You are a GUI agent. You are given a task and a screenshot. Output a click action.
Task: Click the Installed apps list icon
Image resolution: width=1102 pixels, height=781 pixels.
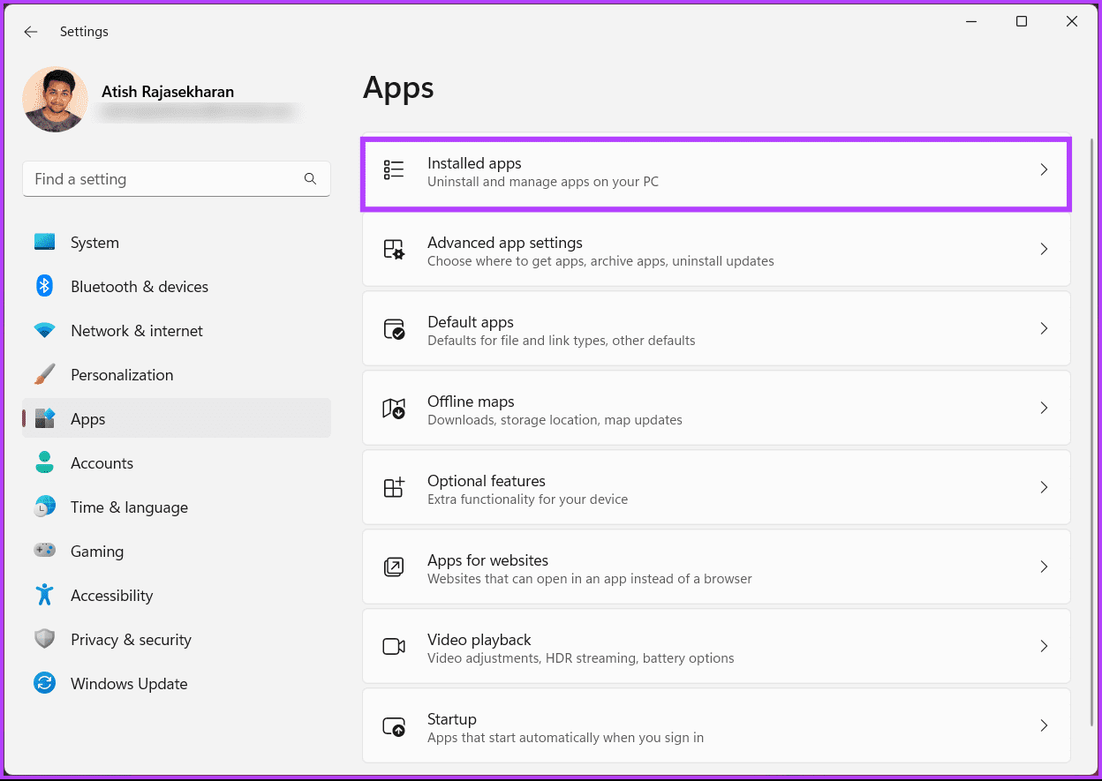point(394,170)
